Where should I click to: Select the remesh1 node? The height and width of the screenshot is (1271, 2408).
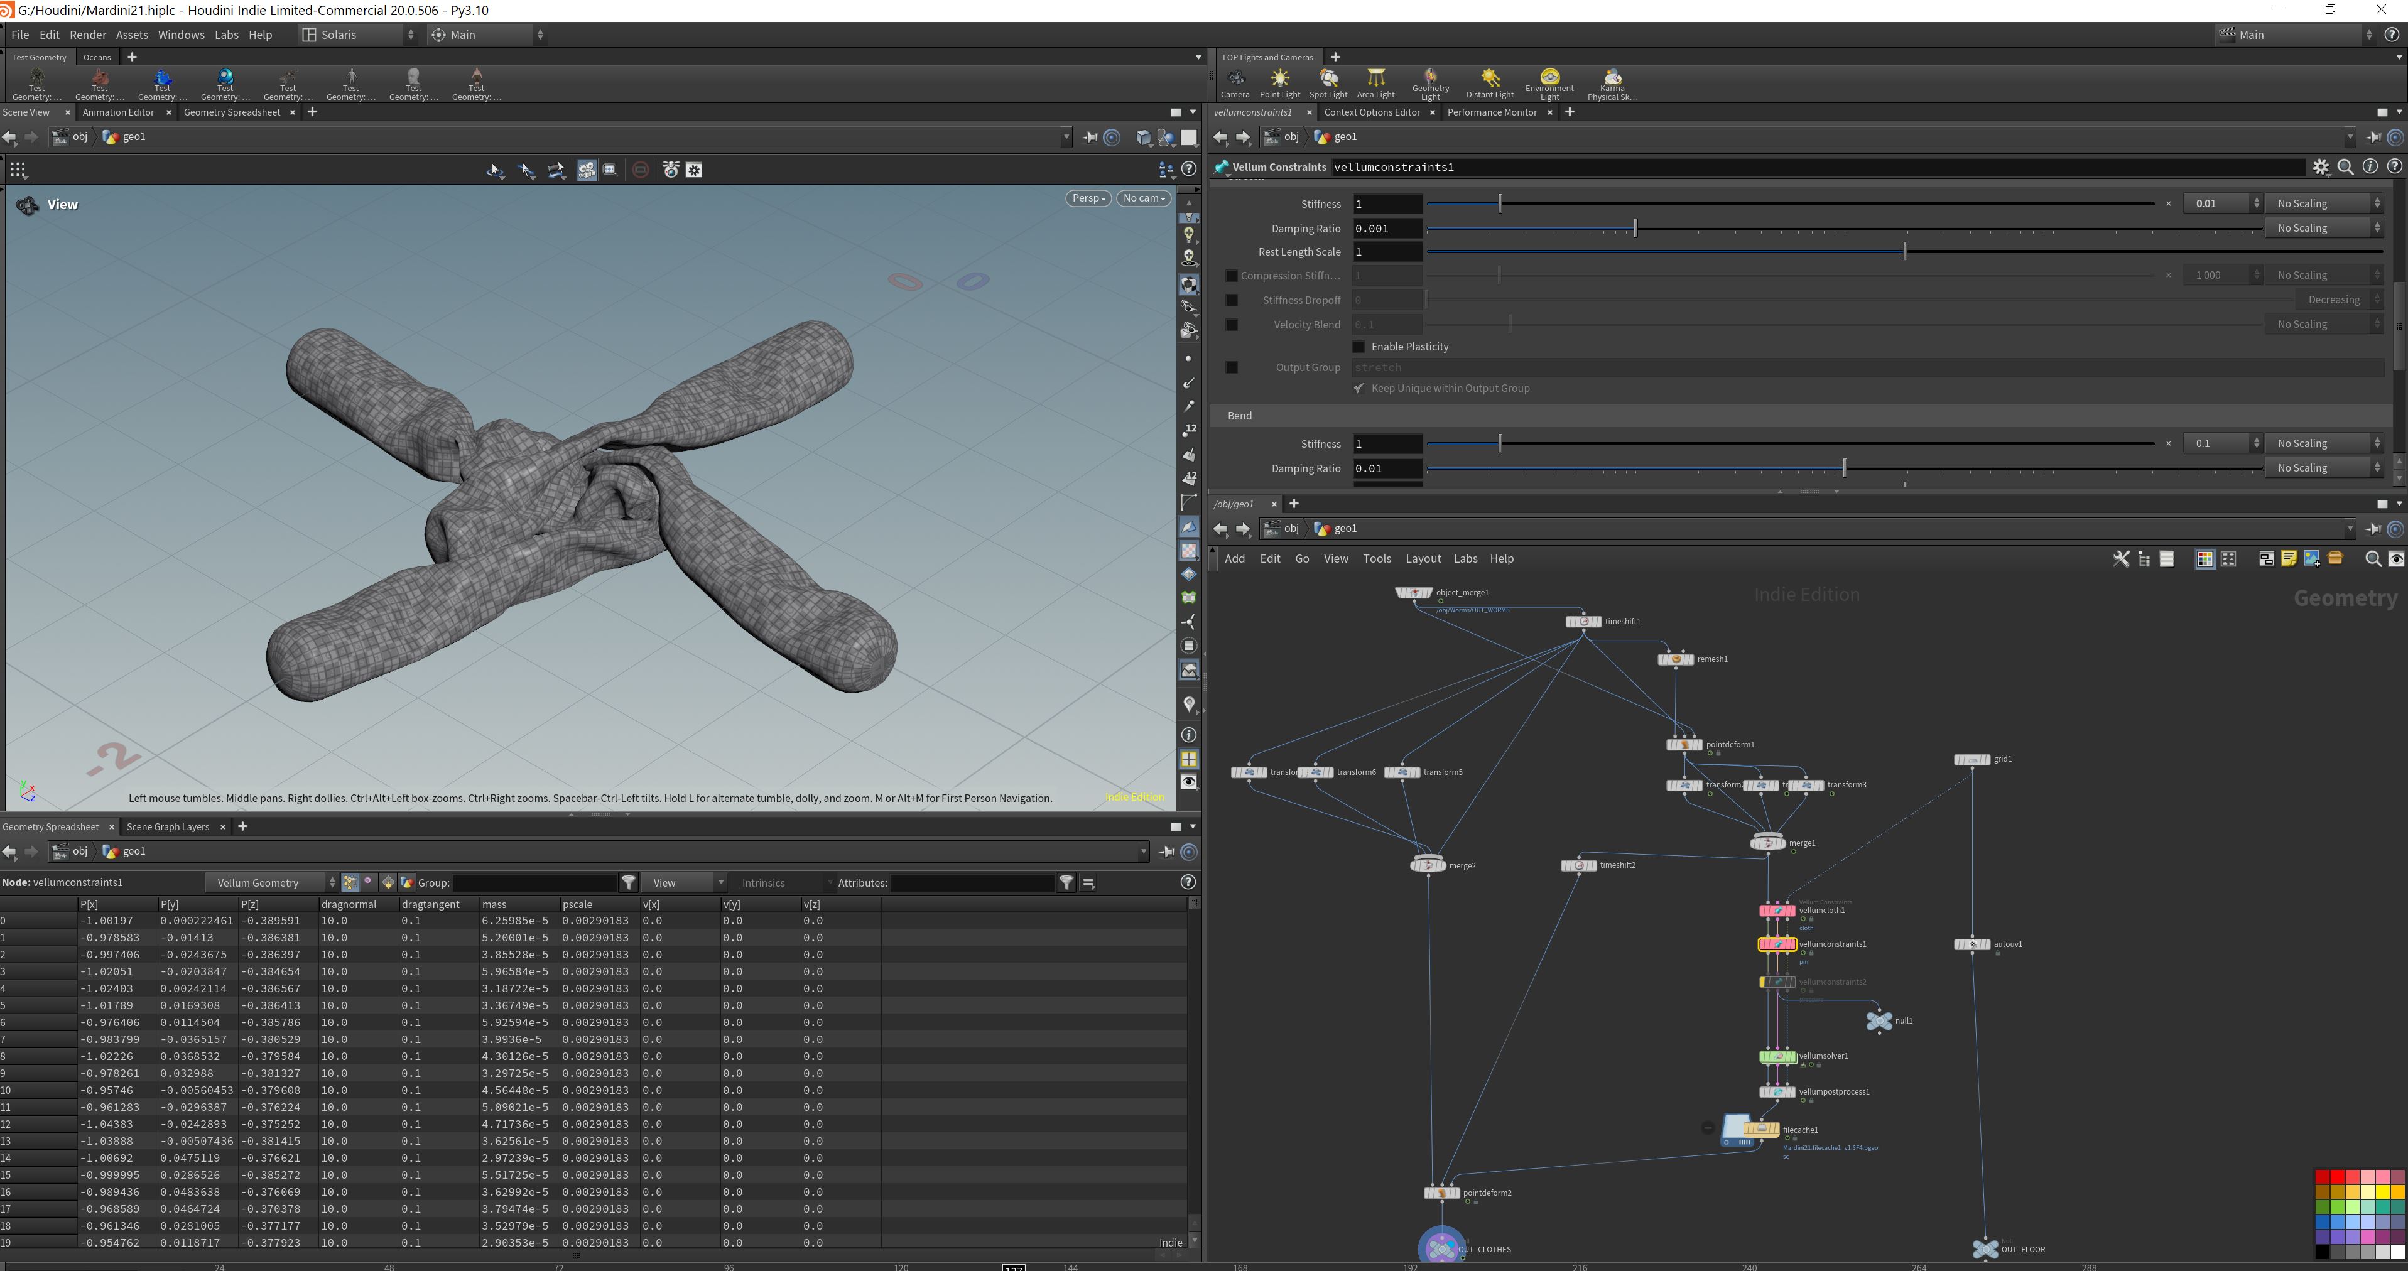pos(1675,660)
